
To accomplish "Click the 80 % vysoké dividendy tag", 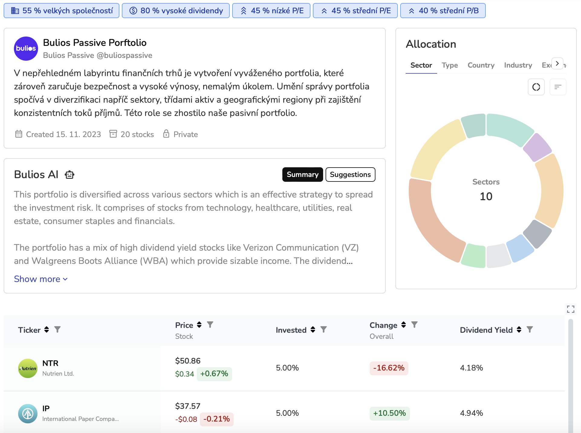I will click(x=176, y=11).
